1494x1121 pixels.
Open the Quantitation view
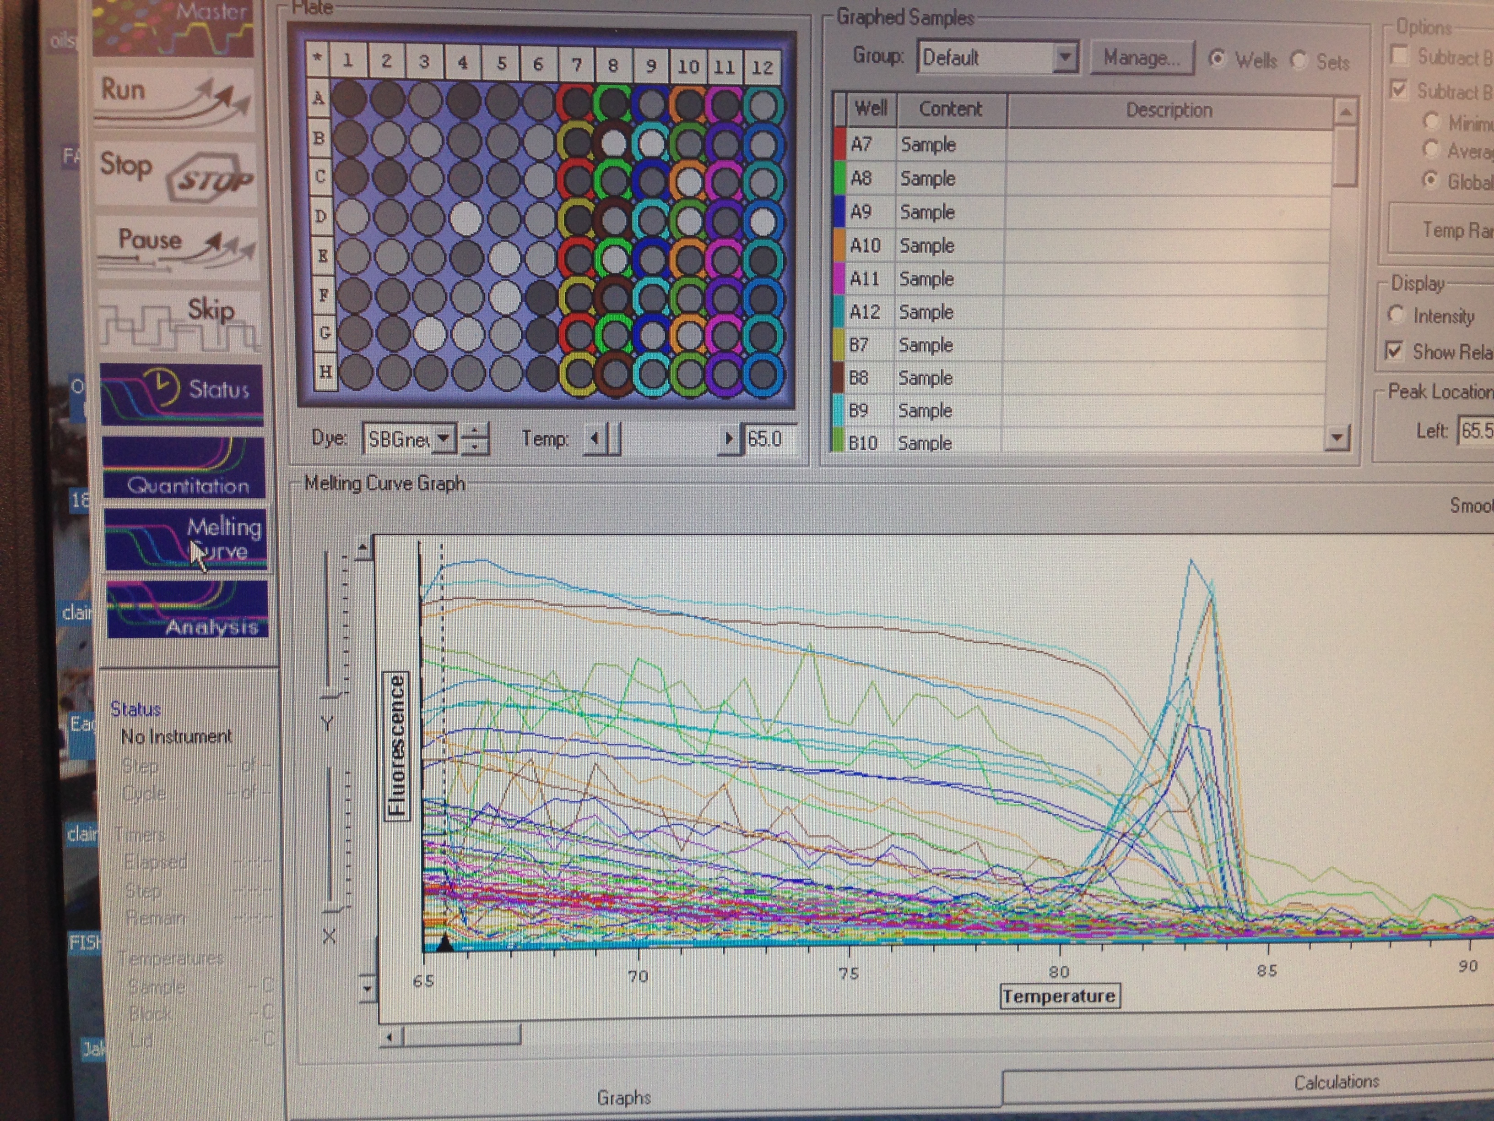pyautogui.click(x=183, y=468)
